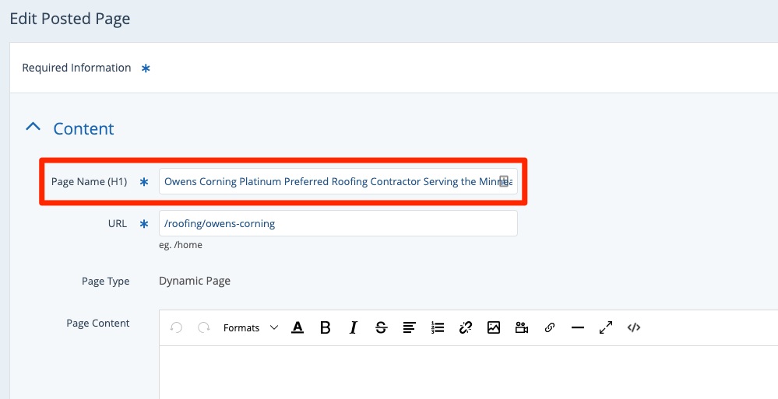Toggle italic formatting
Viewport: 778px width, 399px height.
(x=353, y=328)
